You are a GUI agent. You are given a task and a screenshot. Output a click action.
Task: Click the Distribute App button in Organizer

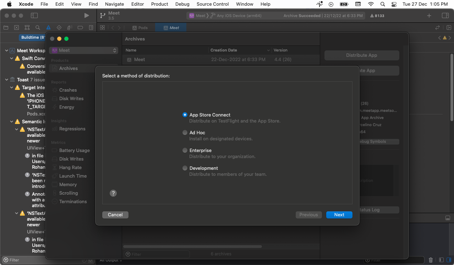click(362, 55)
